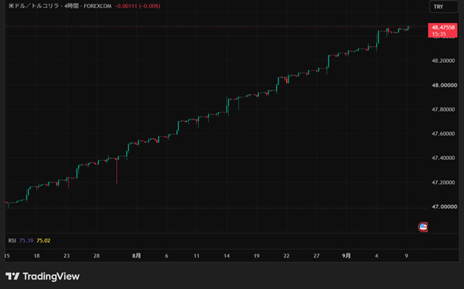Click the yellow RSI value 75.02
The width and height of the screenshot is (464, 289).
43,240
